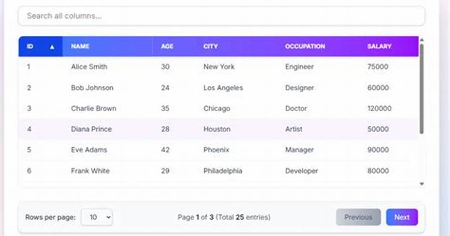Click the table vertical scrollbar thumb

pyautogui.click(x=421, y=89)
